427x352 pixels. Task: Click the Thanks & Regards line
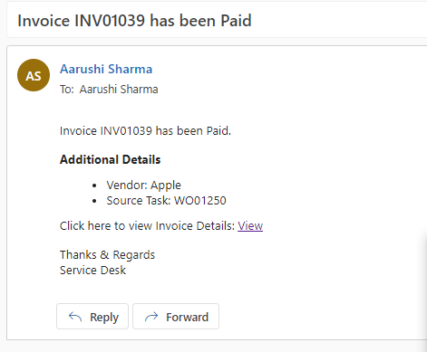[x=107, y=255]
